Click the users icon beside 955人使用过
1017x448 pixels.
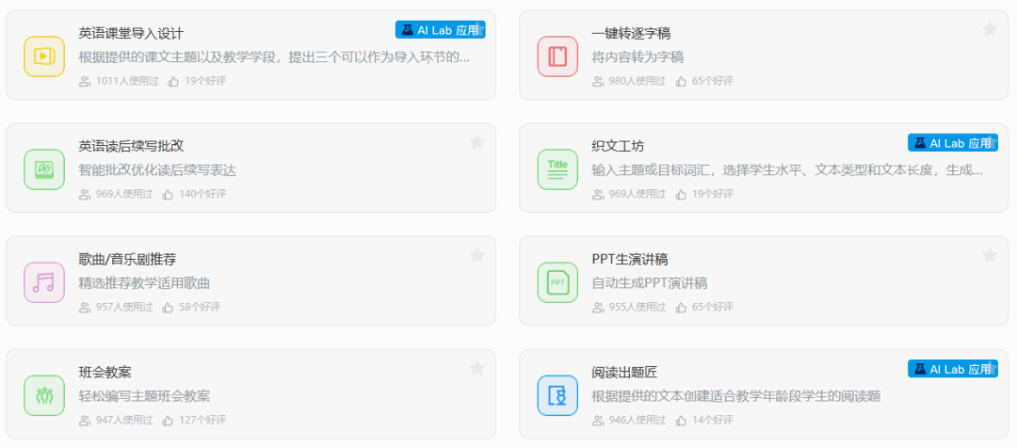[x=598, y=307]
